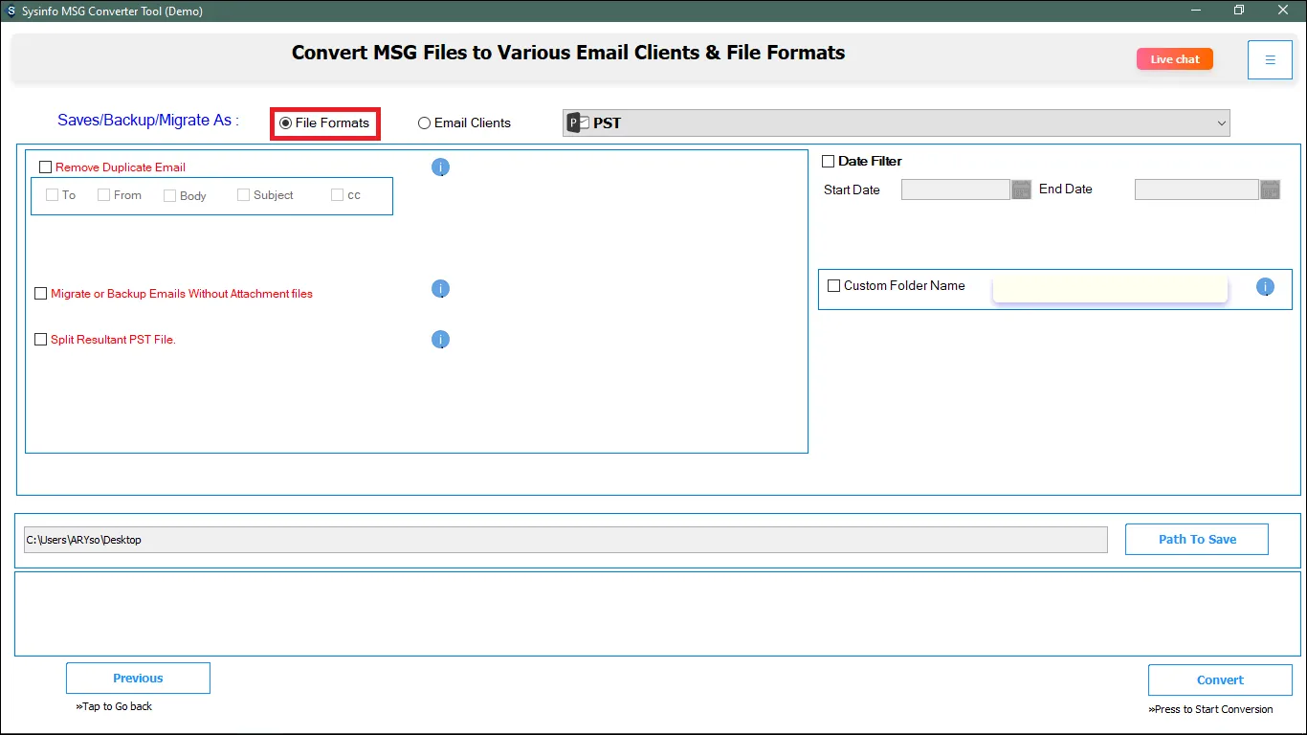Click the Sysinfo app icon in title bar
The width and height of the screenshot is (1307, 735).
click(x=11, y=11)
